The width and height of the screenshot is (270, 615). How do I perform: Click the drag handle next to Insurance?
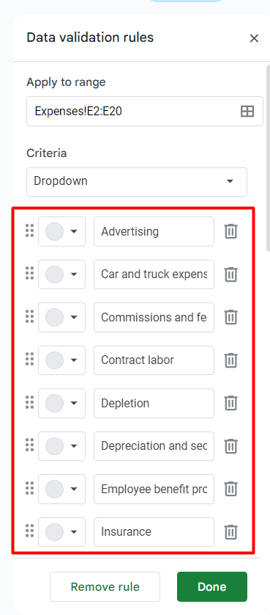[29, 531]
